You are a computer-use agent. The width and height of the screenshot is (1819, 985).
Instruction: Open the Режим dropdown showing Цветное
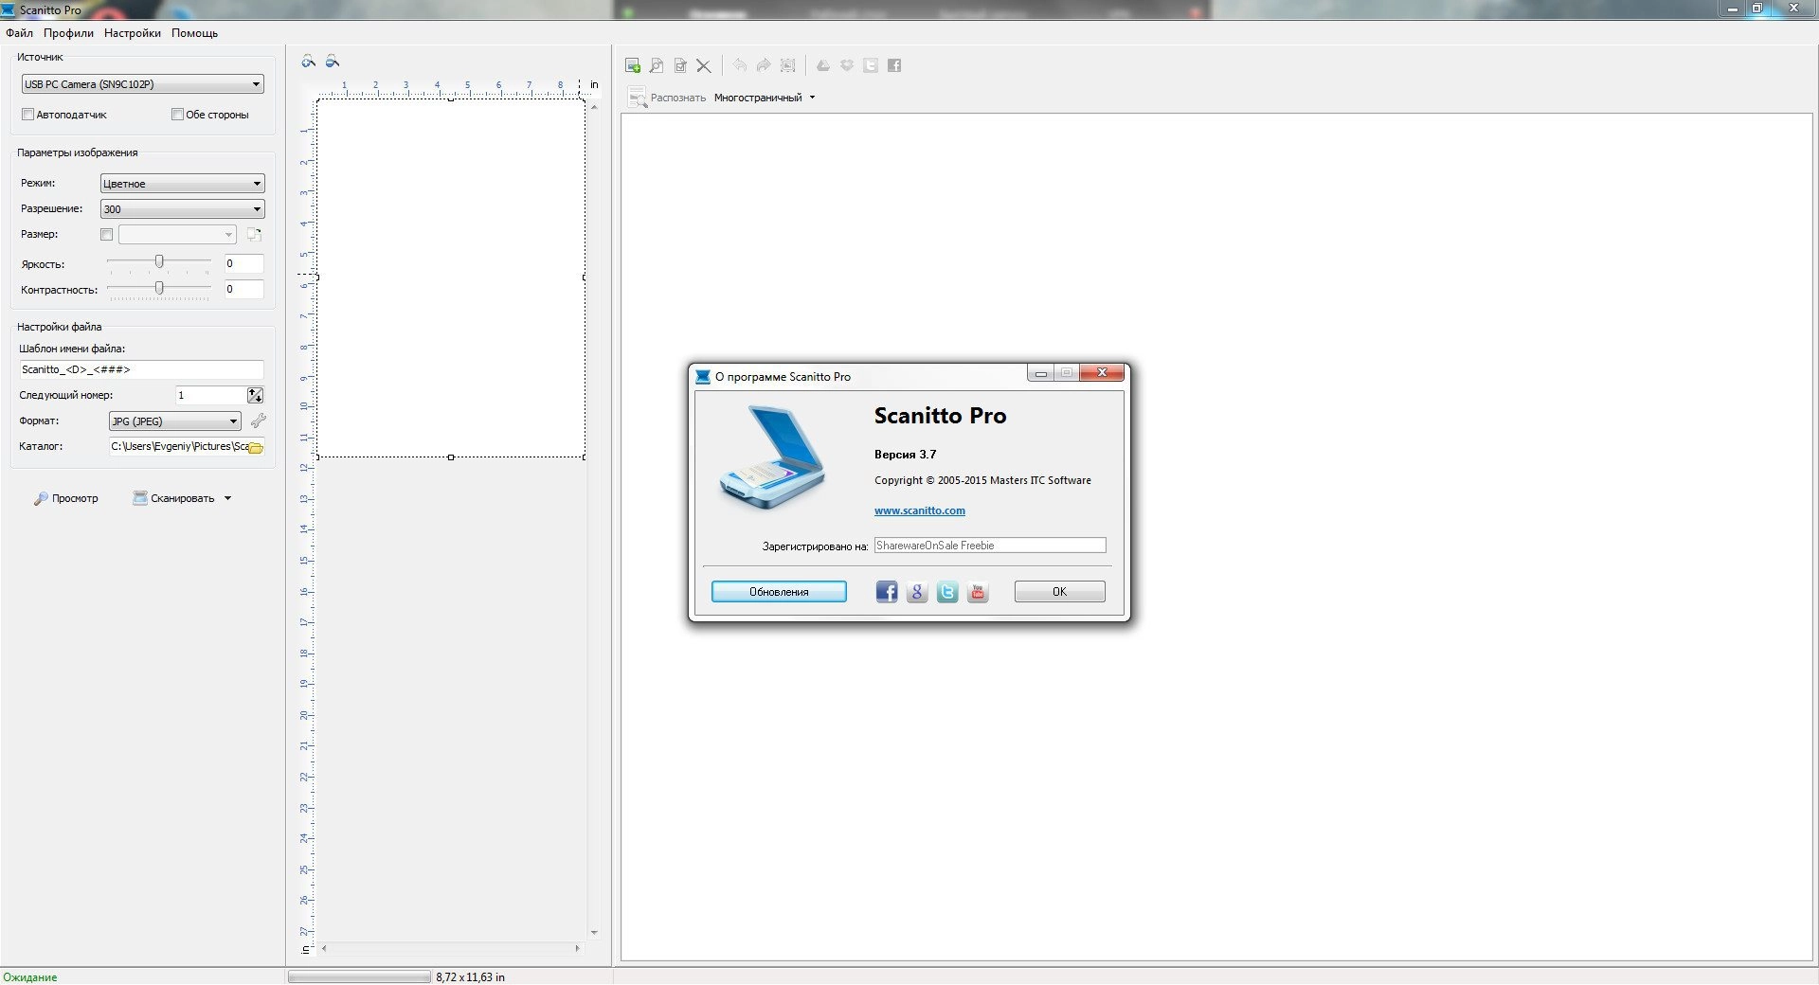pyautogui.click(x=182, y=184)
